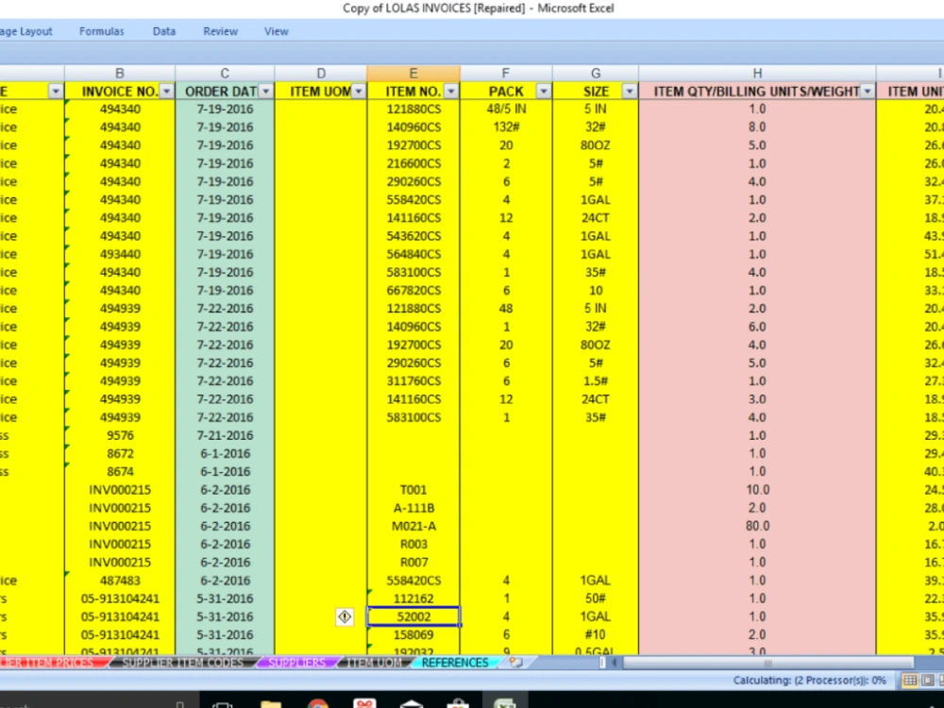This screenshot has width=944, height=708.
Task: Select quantity cell 80.0
Action: coord(757,526)
